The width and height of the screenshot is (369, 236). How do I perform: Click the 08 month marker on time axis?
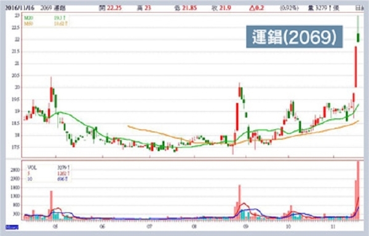[x=194, y=227]
